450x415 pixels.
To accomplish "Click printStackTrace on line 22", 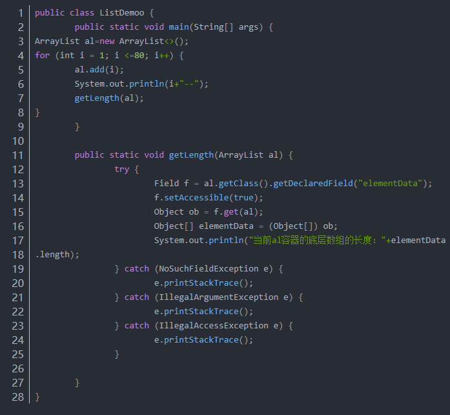I will tap(201, 312).
